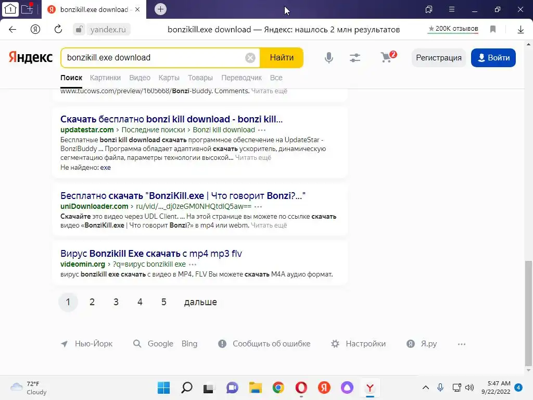Image resolution: width=533 pixels, height=400 pixels.
Task: Open the browser home tableau icon
Action: 10,9
